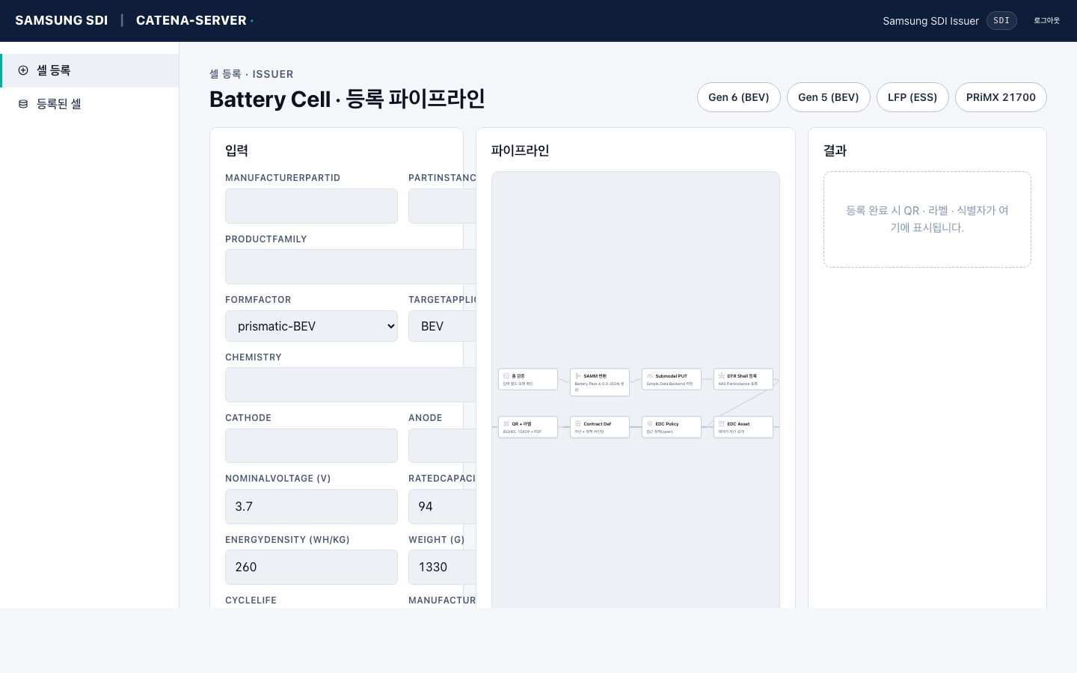Click the Submodel PUT cloud icon
1077x673 pixels.
click(650, 376)
